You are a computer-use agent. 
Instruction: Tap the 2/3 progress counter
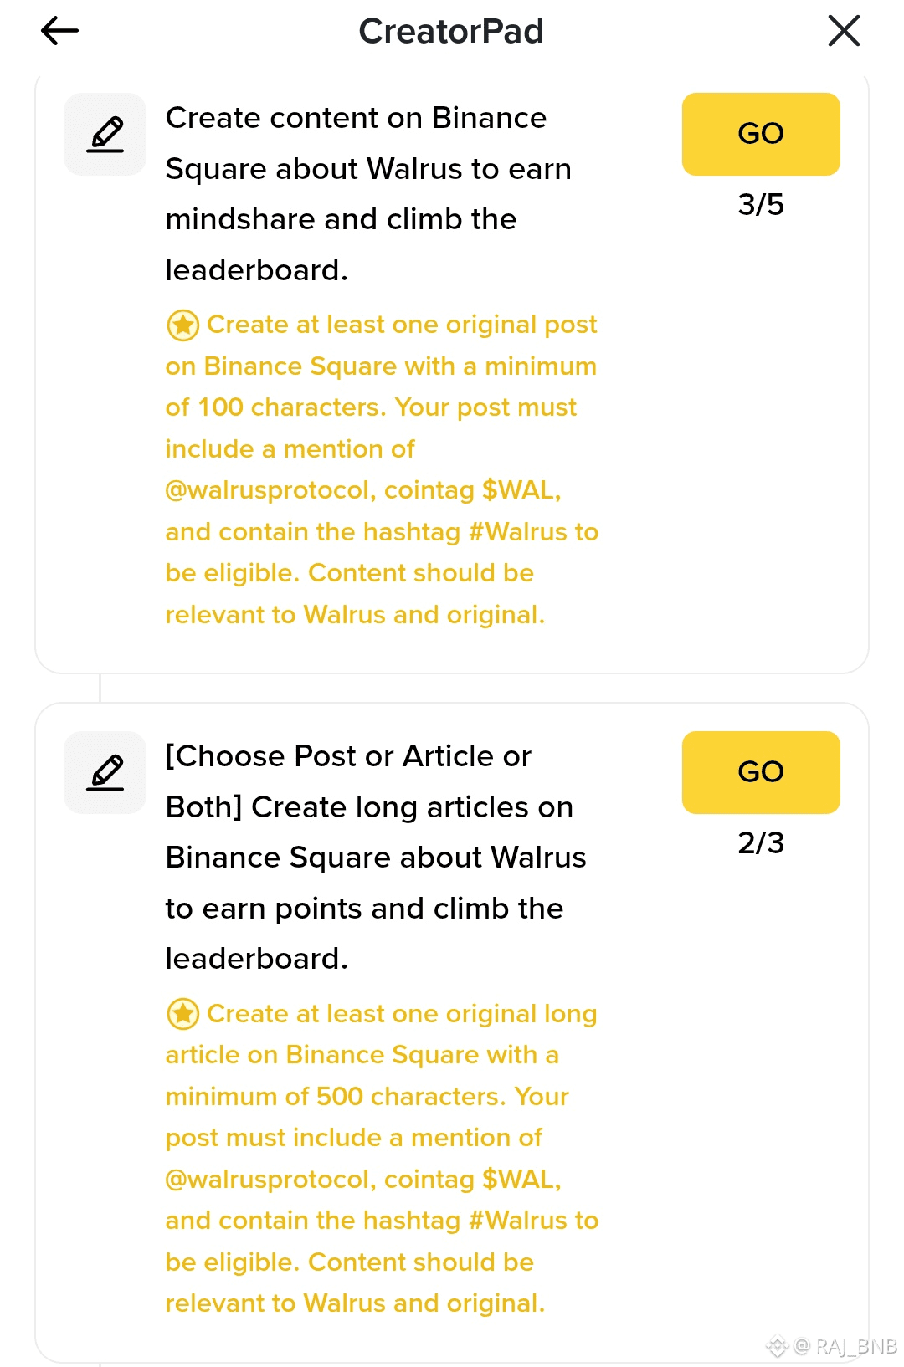[760, 843]
